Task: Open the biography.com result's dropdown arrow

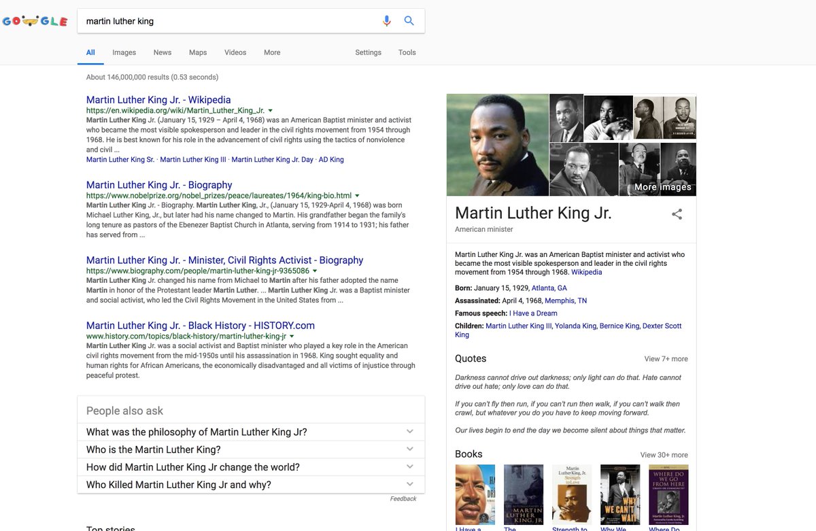Action: [315, 271]
